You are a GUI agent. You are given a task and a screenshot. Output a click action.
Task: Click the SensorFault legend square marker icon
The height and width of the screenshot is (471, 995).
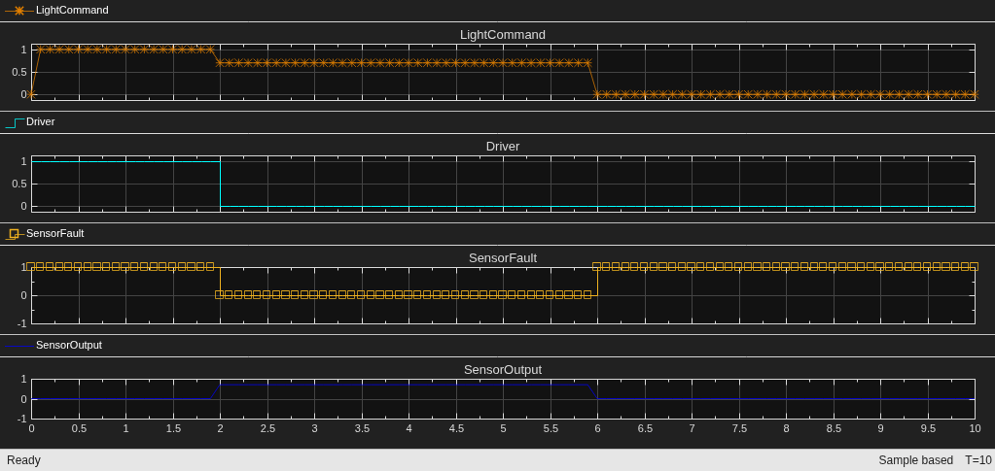(x=15, y=234)
